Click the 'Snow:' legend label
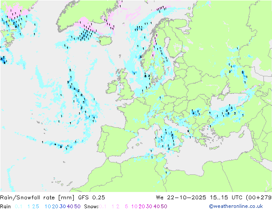The image size is (272, 210). (91, 207)
